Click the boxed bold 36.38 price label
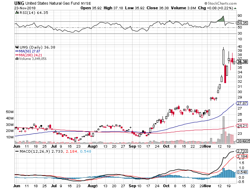Image resolution: width=250 pixels, height=189 pixels. [x=242, y=62]
